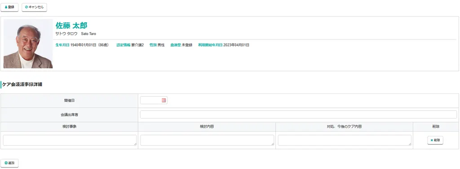Click the 認定情報 label
This screenshot has width=460, height=169.
pyautogui.click(x=124, y=45)
